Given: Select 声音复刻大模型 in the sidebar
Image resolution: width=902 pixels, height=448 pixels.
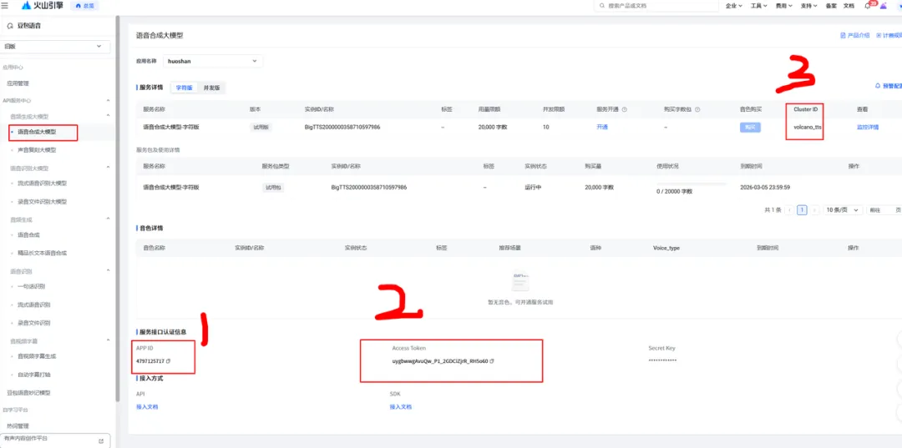Looking at the screenshot, I should coord(37,150).
